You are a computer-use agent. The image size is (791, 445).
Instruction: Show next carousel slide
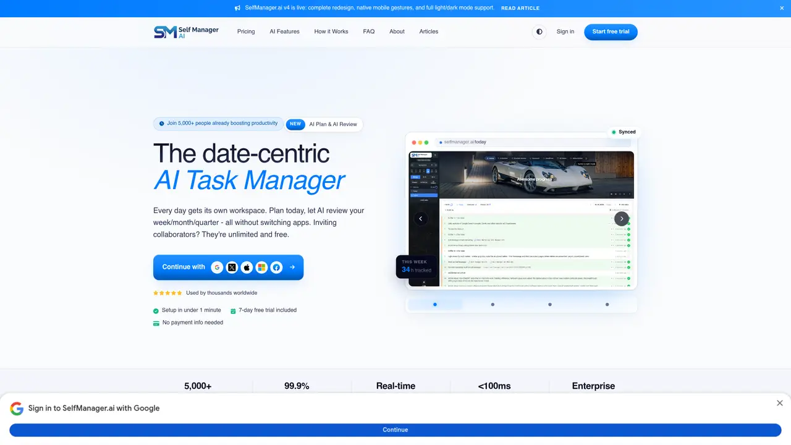[622, 218]
